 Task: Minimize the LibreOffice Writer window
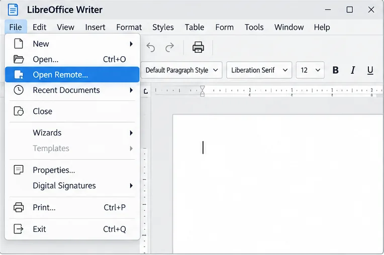[x=328, y=10]
